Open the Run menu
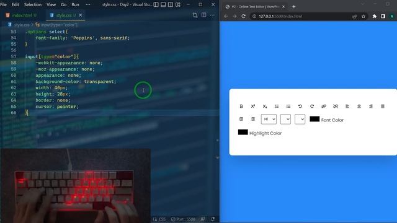 pyautogui.click(x=75, y=4)
